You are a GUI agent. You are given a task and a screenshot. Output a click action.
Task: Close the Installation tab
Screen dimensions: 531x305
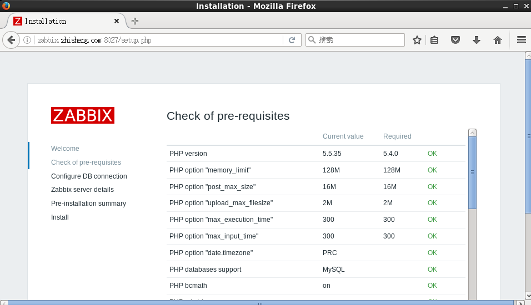coord(117,21)
